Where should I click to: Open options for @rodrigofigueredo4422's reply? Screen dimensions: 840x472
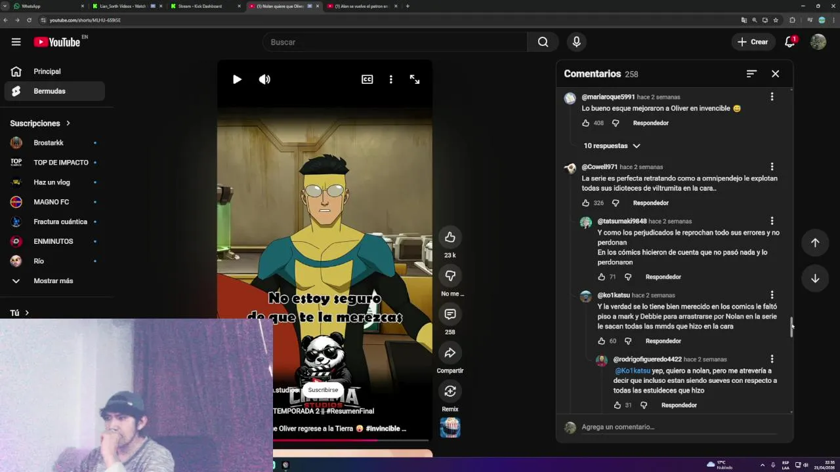[x=772, y=359]
